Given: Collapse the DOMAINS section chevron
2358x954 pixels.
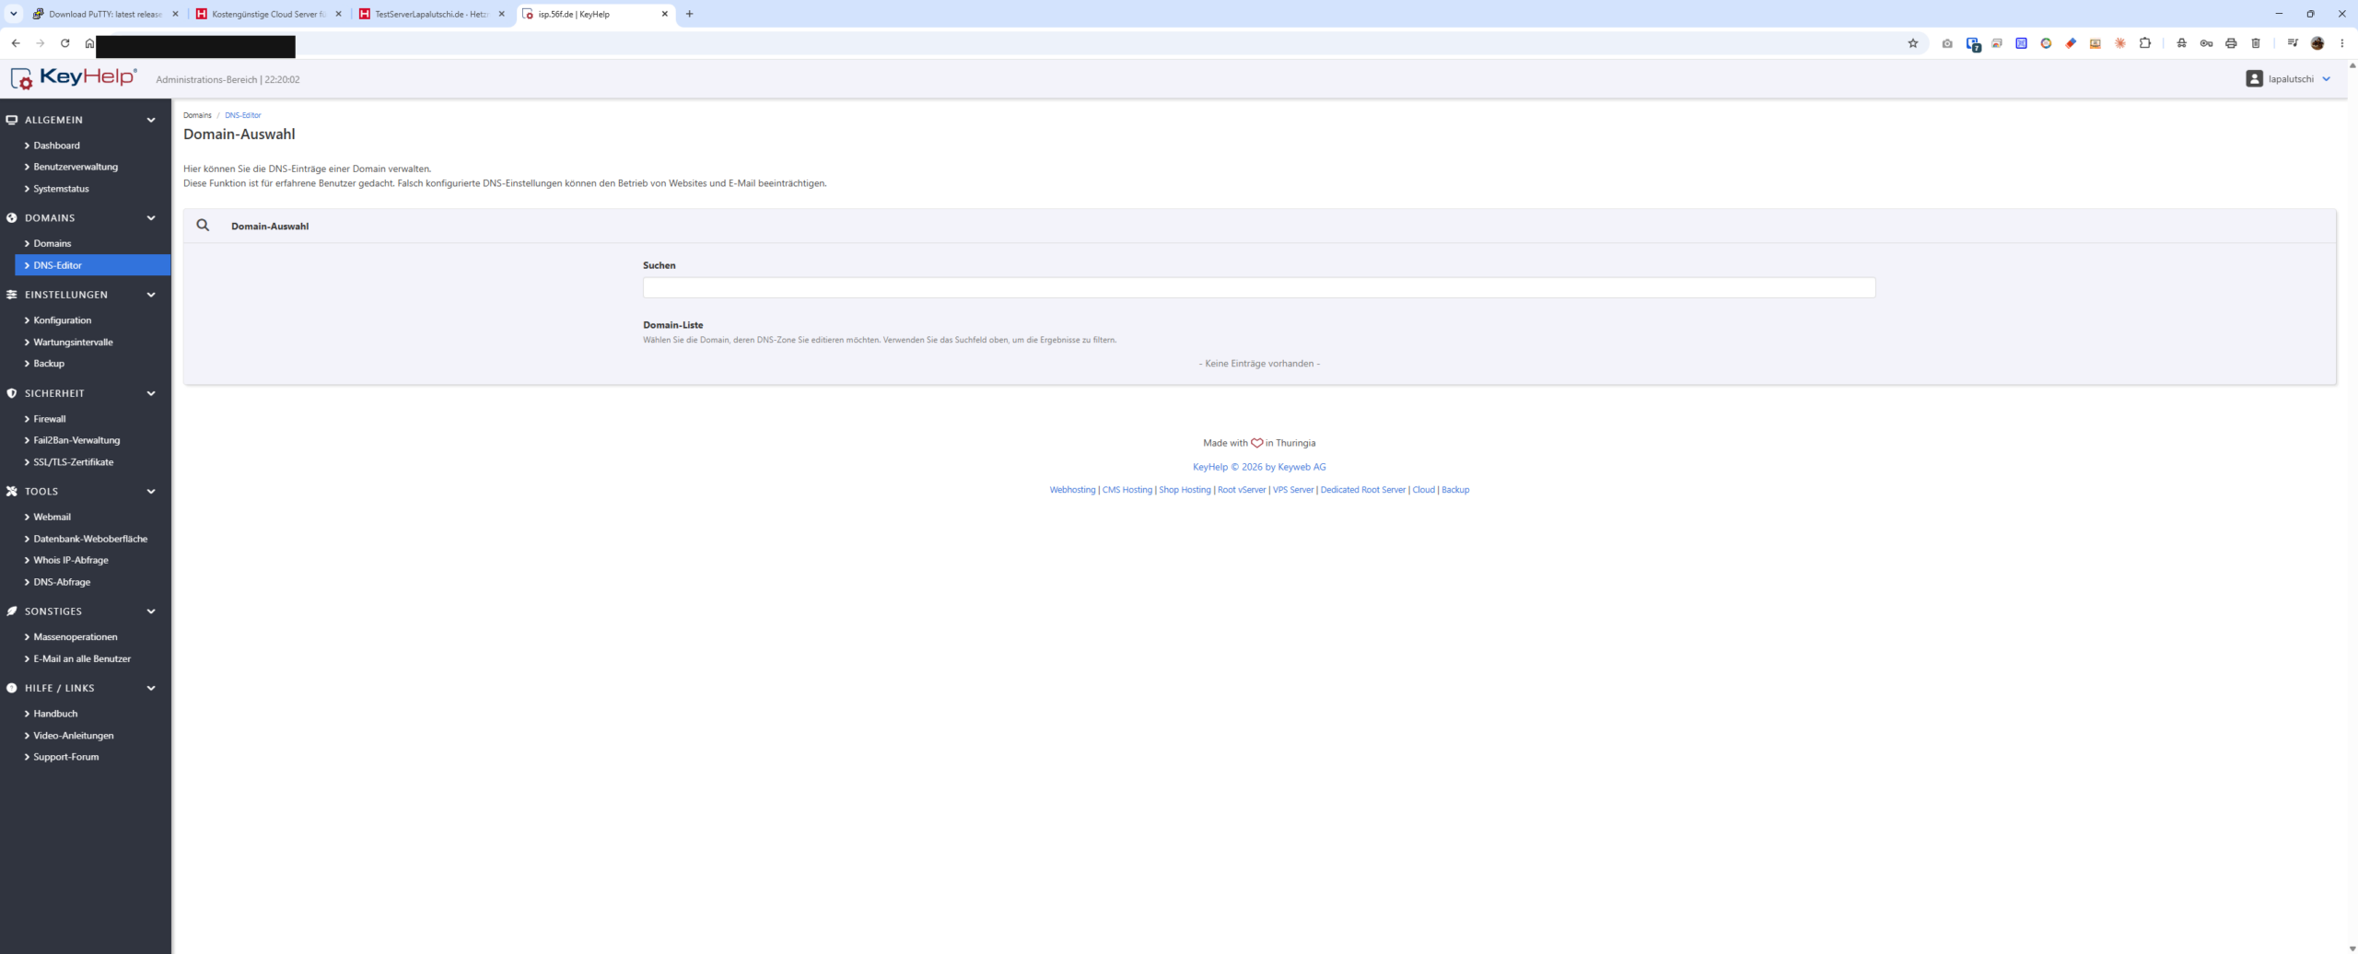Looking at the screenshot, I should coord(151,218).
